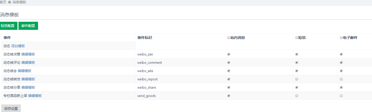The image size is (372, 112).
Task: Uncheck 站内消息 for weibo_comment
Action: (229, 62)
